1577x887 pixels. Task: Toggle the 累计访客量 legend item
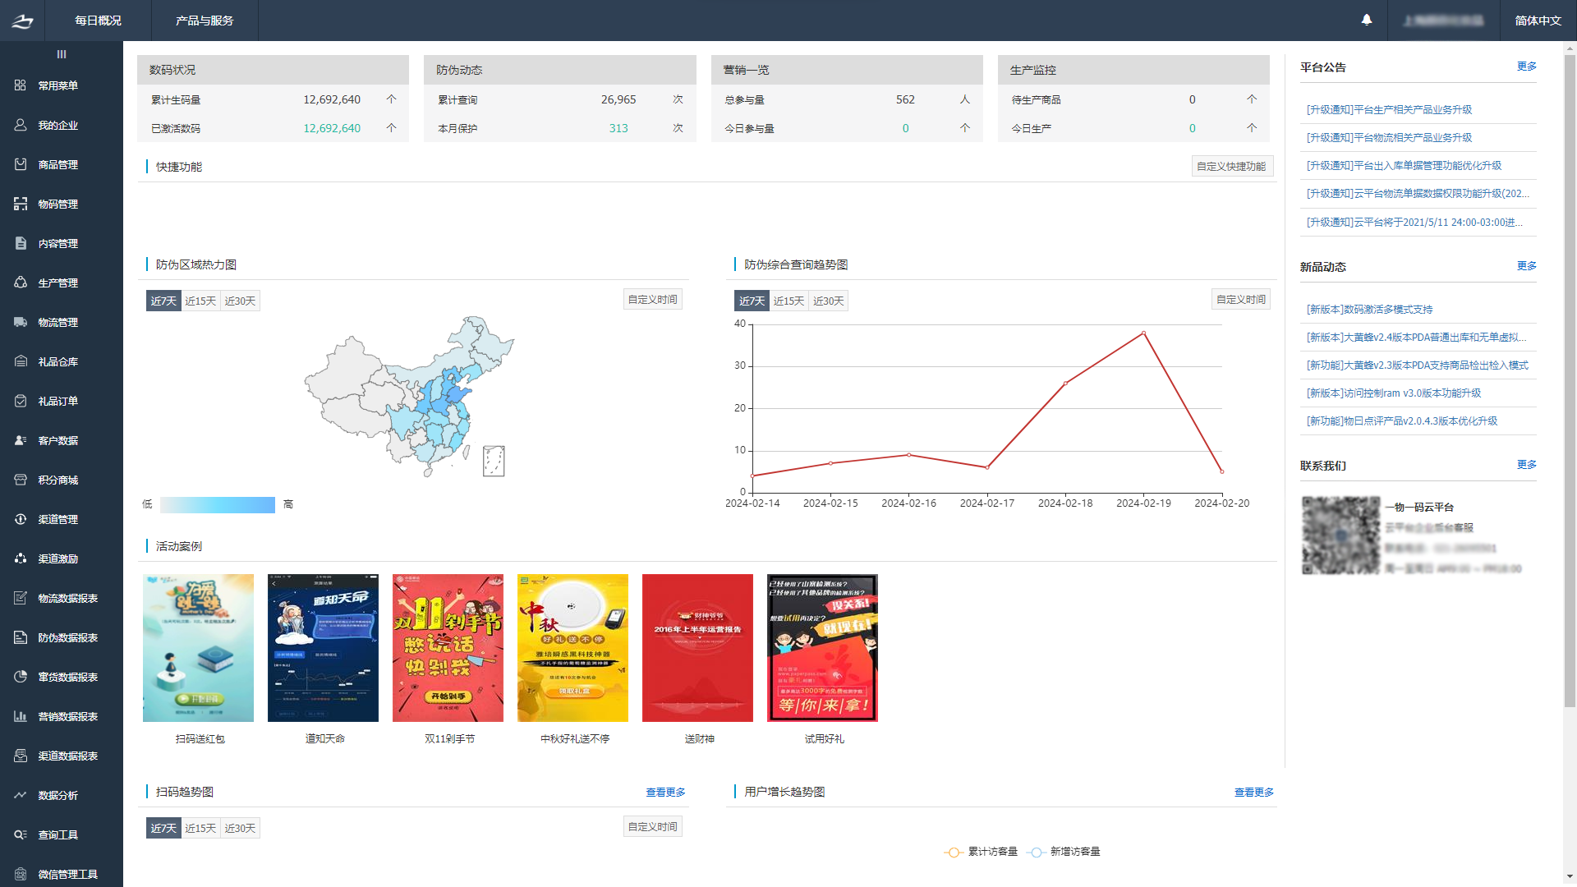point(981,853)
